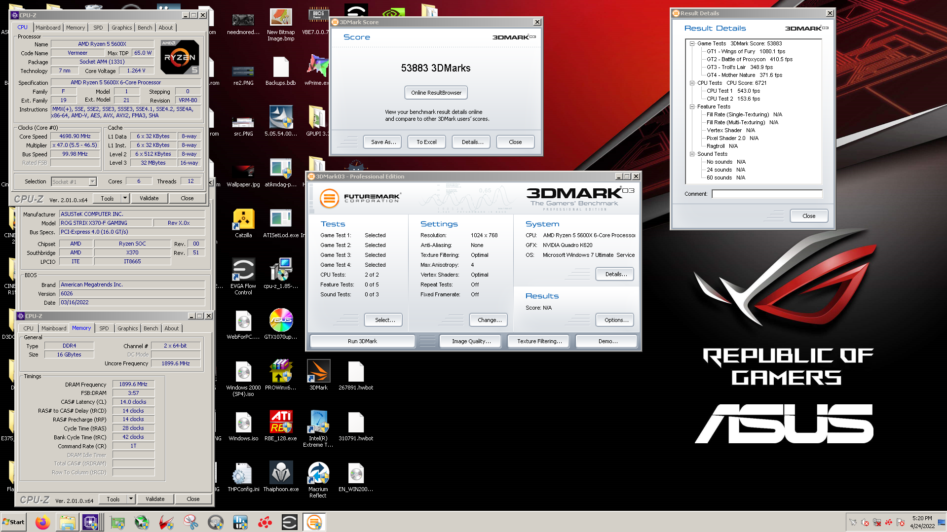
Task: Close the Result Details dialog with Close button
Action: click(x=809, y=216)
